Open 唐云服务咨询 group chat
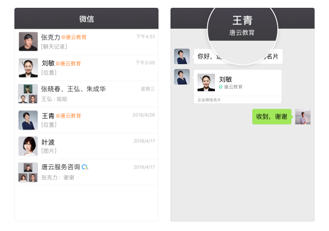The height and width of the screenshot is (231, 329). (86, 172)
